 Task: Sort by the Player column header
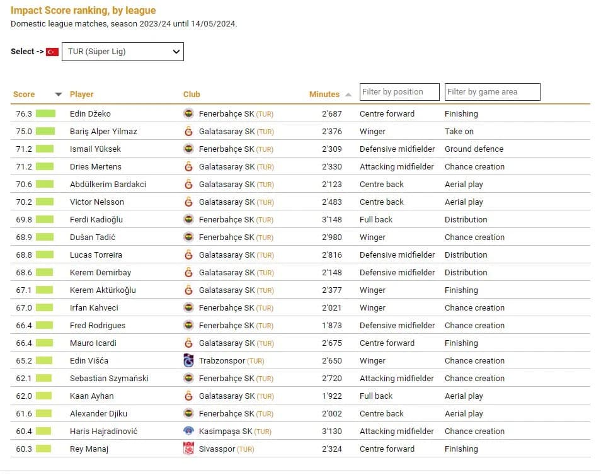tap(82, 94)
